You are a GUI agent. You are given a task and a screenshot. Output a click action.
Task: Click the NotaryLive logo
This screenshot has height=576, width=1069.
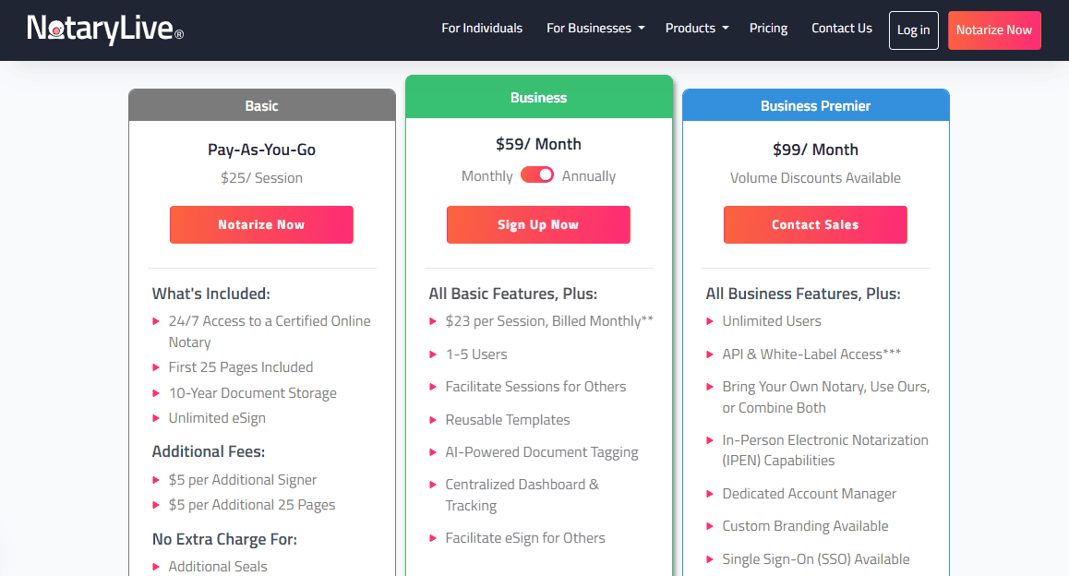coord(105,30)
